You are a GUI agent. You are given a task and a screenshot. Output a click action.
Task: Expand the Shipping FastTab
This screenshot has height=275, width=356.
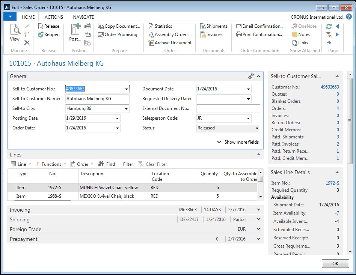click(258, 219)
